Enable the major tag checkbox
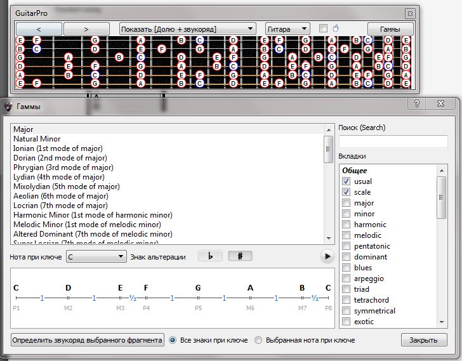Image resolution: width=462 pixels, height=361 pixels. click(x=346, y=203)
